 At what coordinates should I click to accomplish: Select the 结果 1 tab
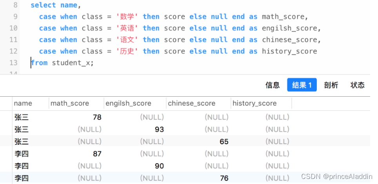point(302,85)
